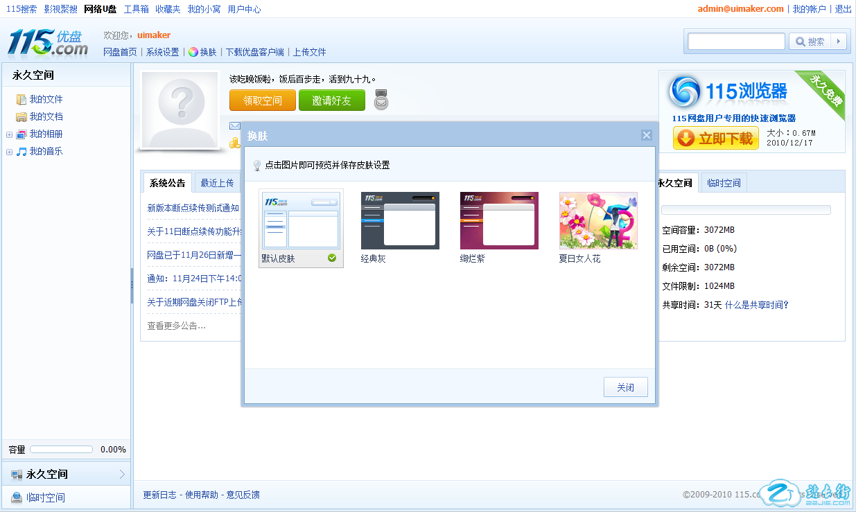Click the user avatar placeholder image
This screenshot has height=512, width=856.
coord(180,109)
